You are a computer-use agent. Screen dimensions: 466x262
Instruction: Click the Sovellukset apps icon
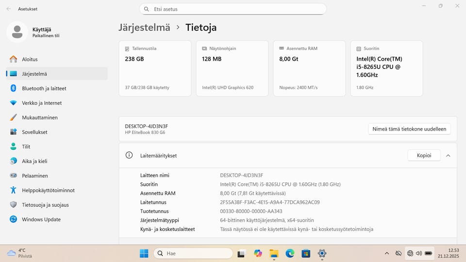(x=13, y=132)
